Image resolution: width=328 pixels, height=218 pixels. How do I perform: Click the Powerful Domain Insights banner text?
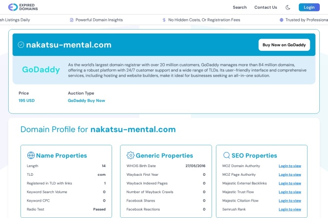coord(99,20)
